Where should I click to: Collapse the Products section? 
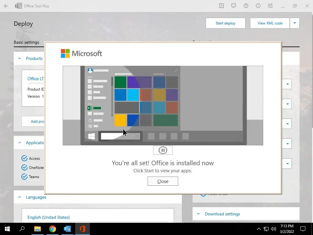20,58
